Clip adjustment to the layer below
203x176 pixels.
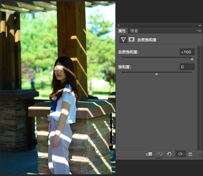point(149,154)
